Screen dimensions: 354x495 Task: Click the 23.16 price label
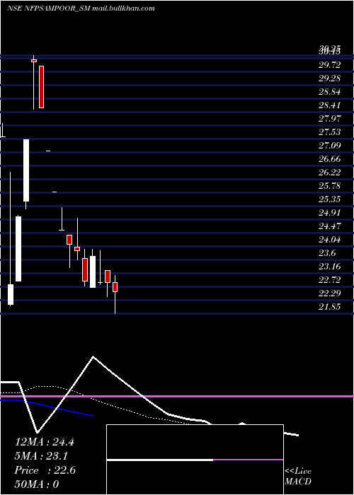330,267
